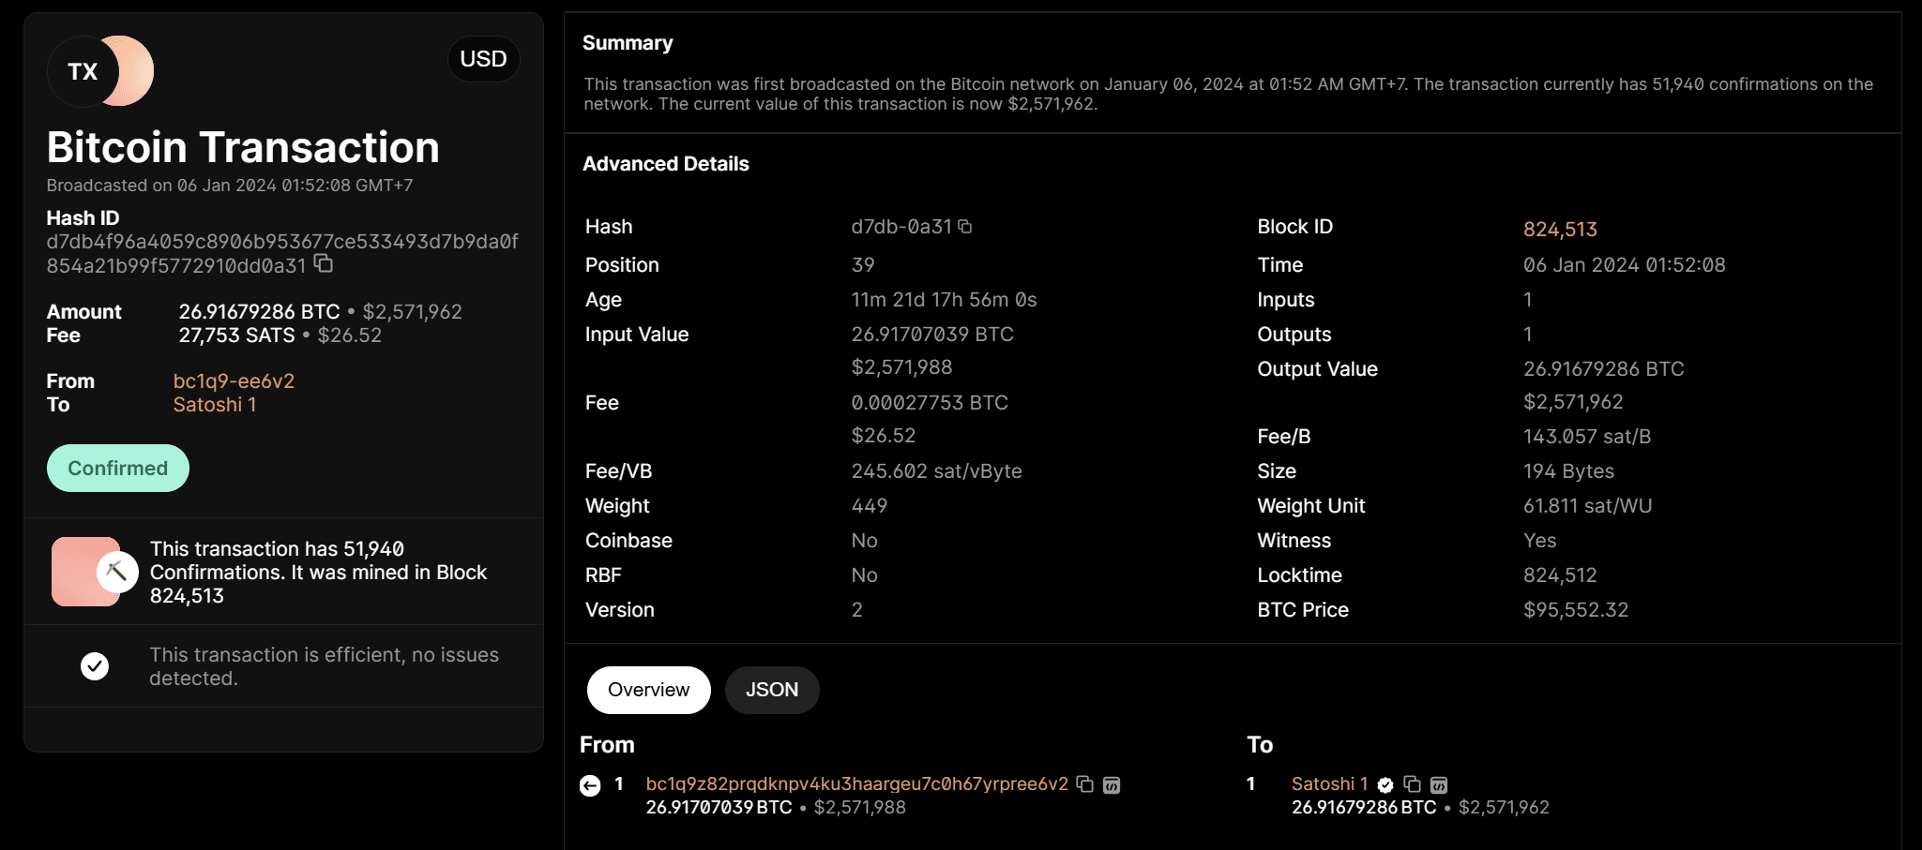
Task: Click the TX logo icon
Action: point(100,71)
